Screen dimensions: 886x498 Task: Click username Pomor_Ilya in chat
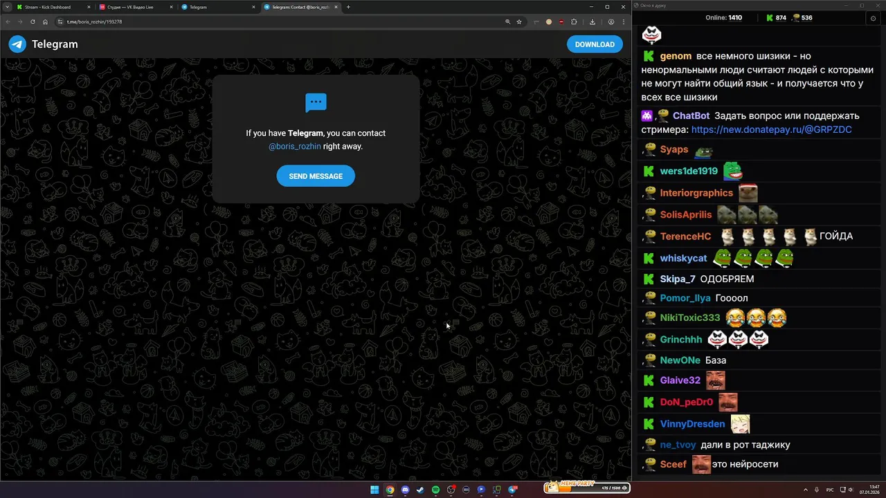[x=685, y=298]
